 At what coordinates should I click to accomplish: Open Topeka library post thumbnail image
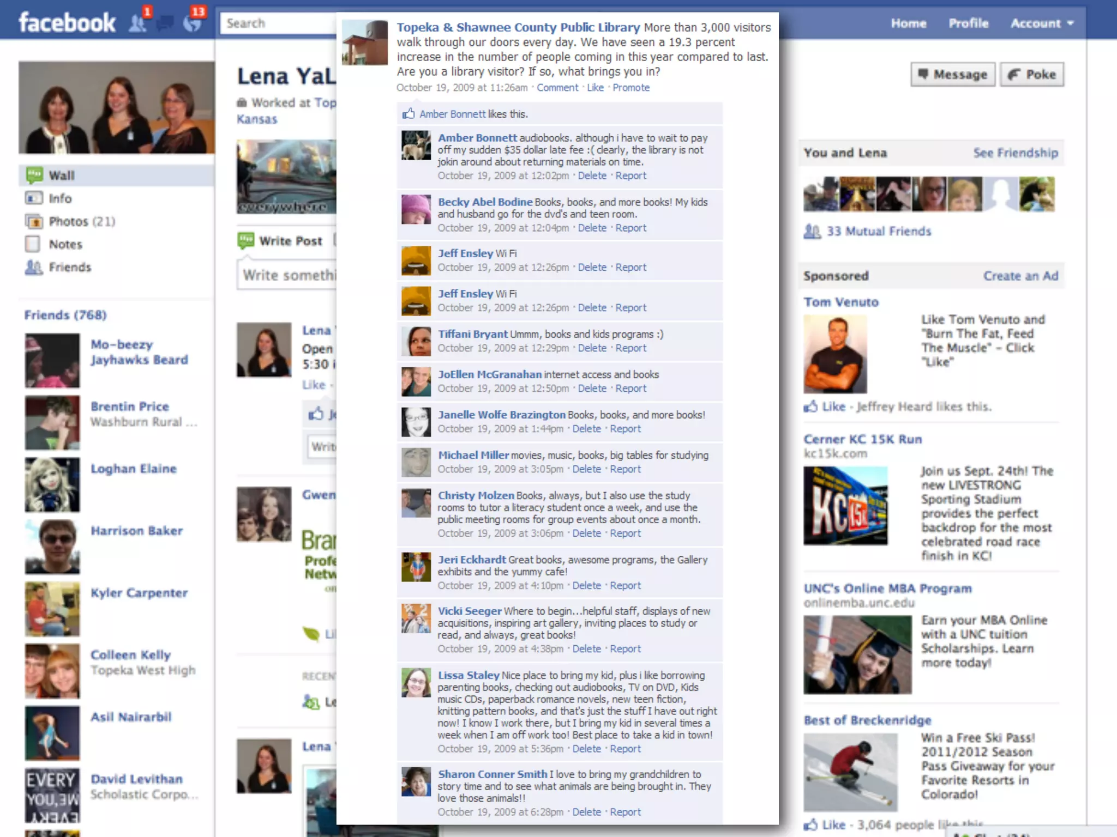365,43
